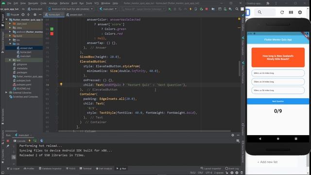Click the columns view icon above emulator
311x175 pixels.
(x=291, y=12)
